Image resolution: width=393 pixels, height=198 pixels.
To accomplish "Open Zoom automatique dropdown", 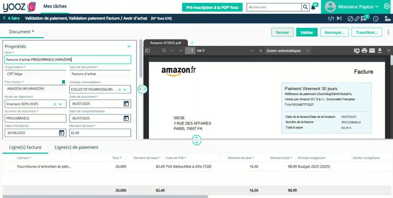I will pyautogui.click(x=288, y=51).
